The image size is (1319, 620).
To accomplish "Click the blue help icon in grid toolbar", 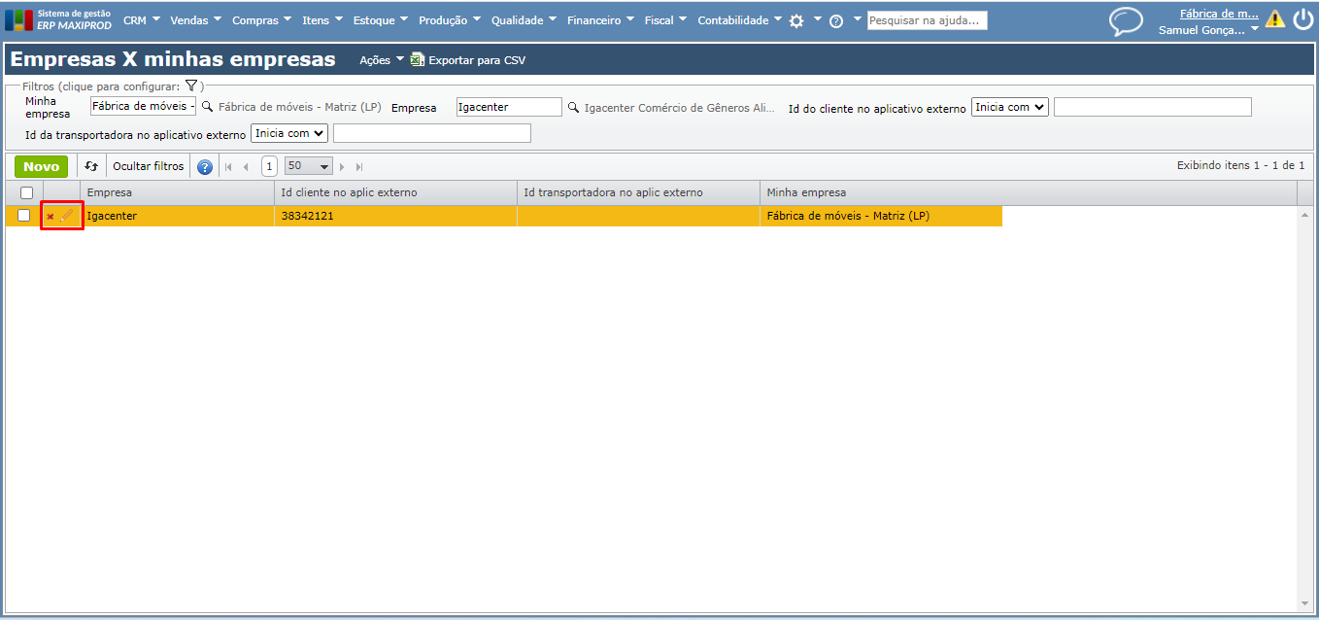I will coord(205,167).
